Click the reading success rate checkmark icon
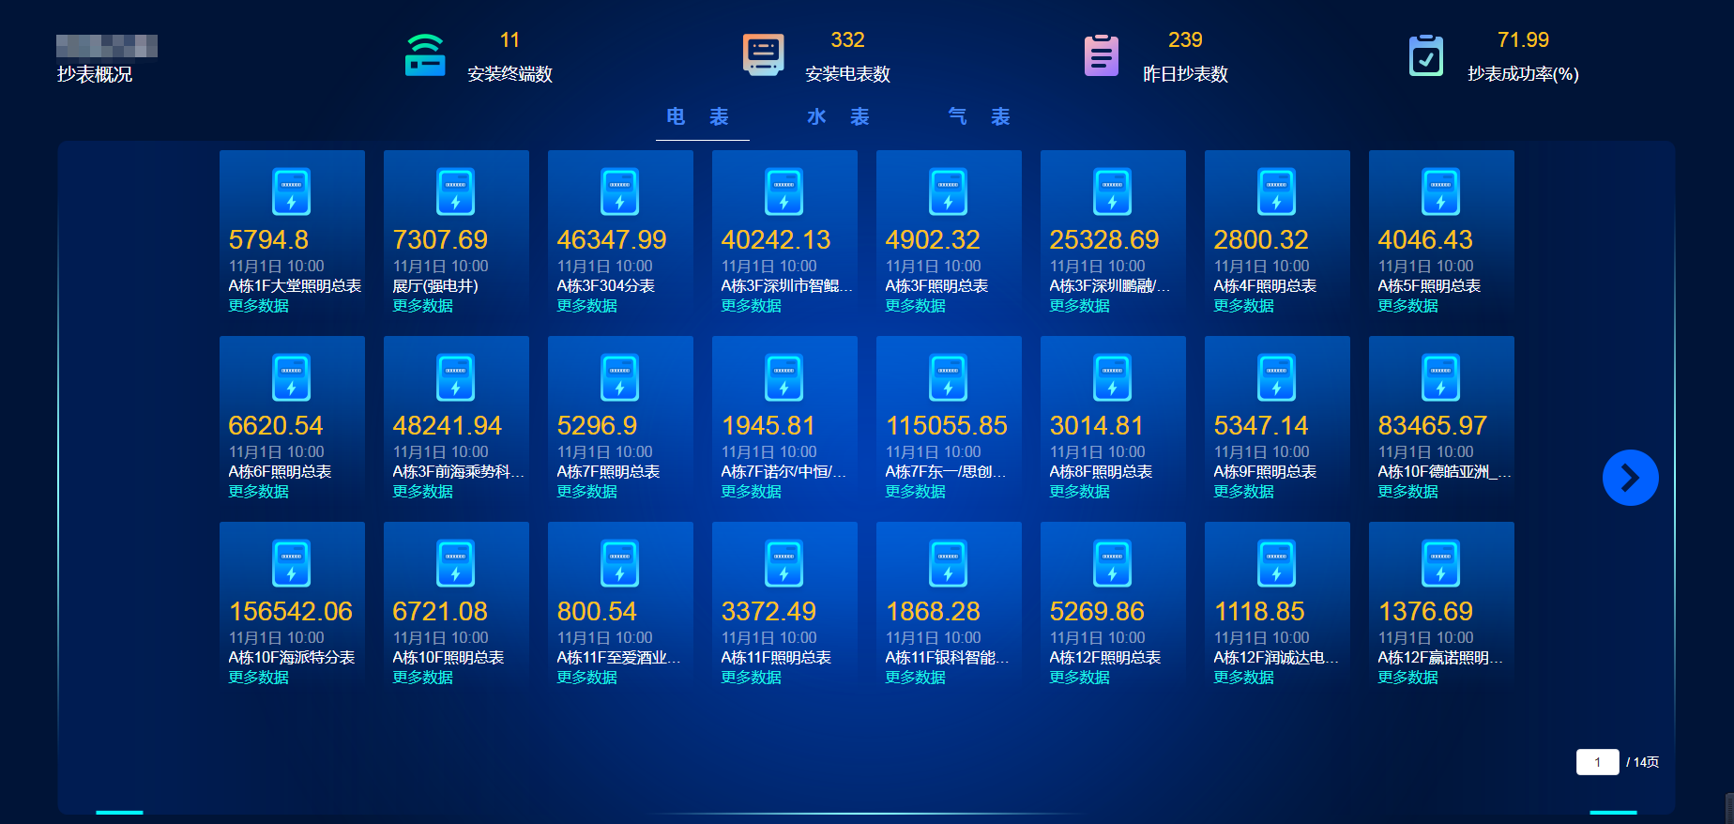 tap(1426, 55)
